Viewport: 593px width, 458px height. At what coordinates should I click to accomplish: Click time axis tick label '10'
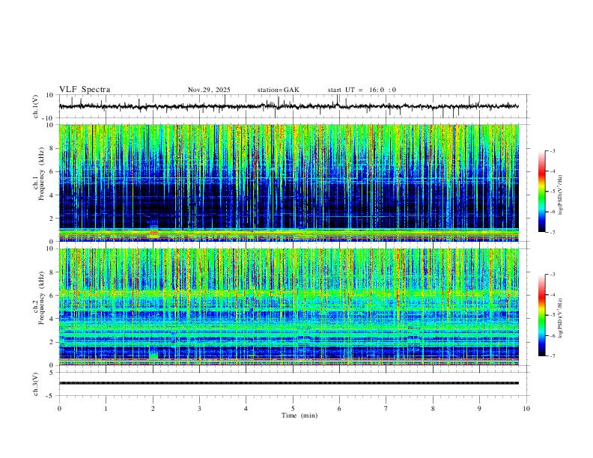click(x=526, y=409)
